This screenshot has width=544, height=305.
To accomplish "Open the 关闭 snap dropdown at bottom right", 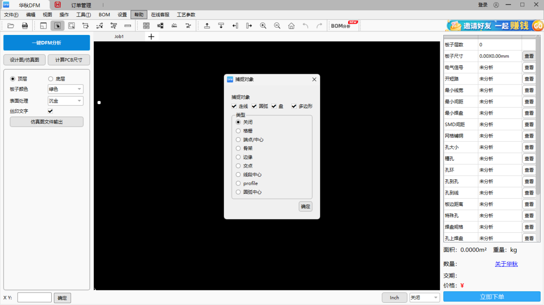I will [x=424, y=298].
